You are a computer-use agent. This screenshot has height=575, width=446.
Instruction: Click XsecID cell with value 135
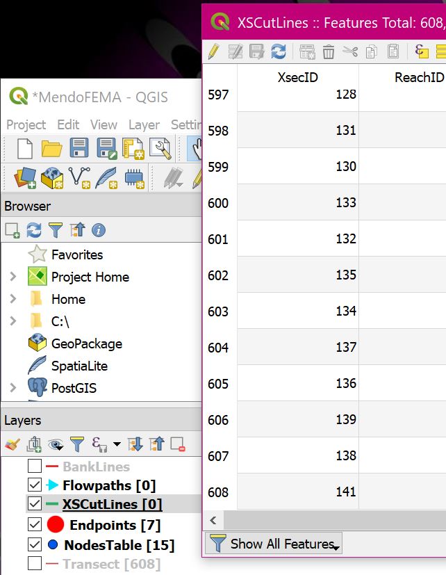click(x=297, y=275)
